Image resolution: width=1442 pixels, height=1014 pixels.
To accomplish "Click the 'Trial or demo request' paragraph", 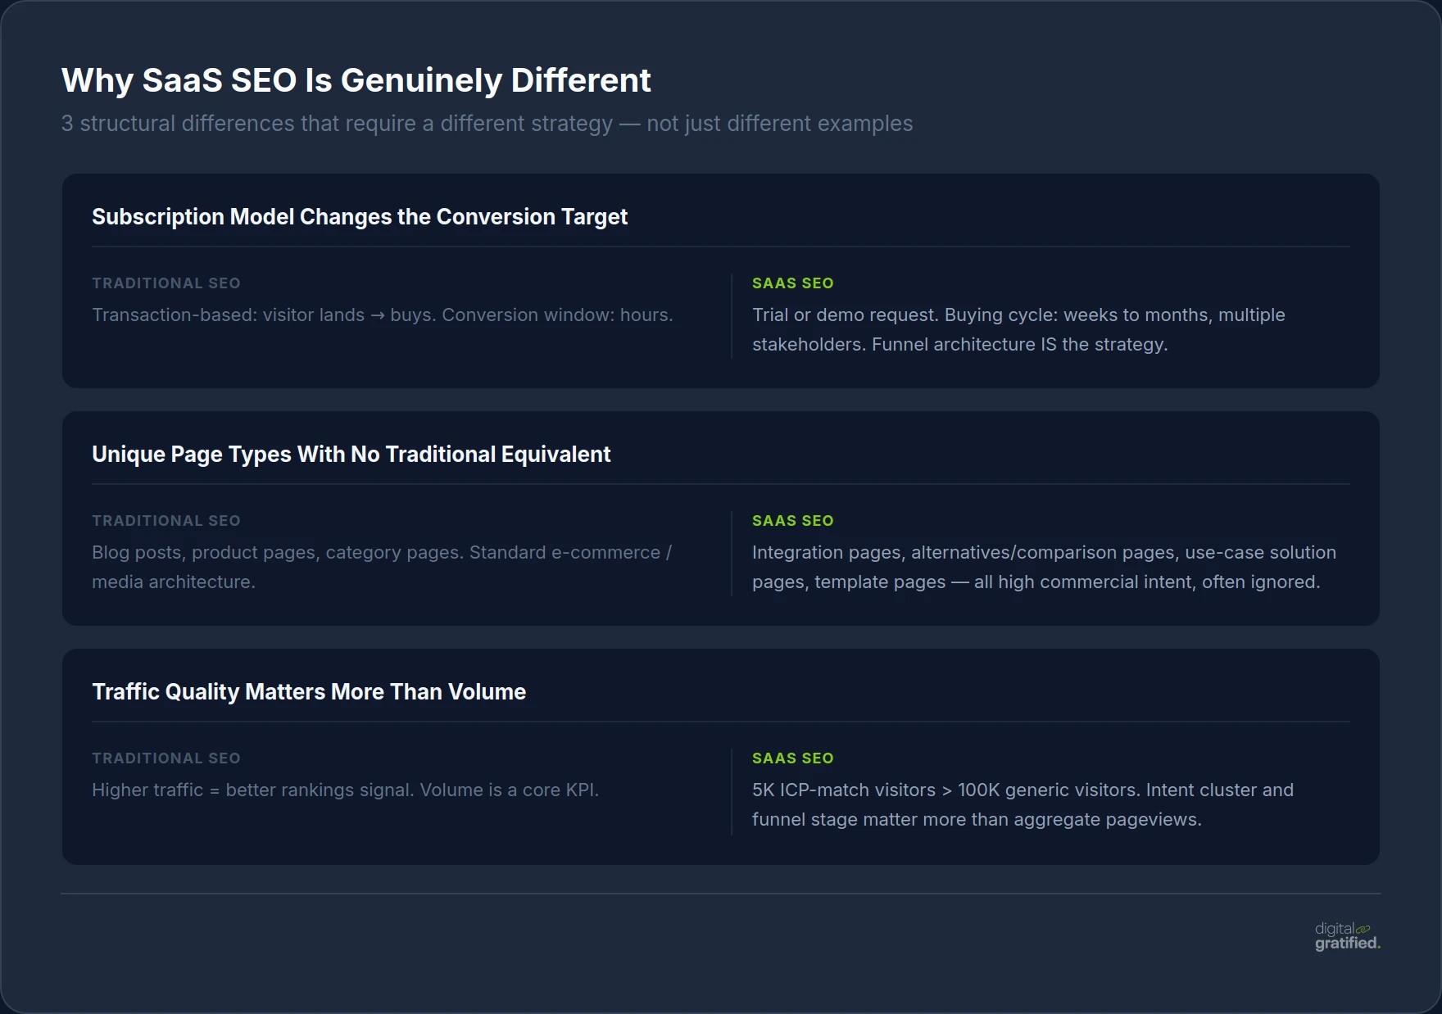I will pyautogui.click(x=1018, y=330).
